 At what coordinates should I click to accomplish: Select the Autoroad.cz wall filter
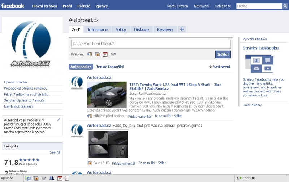[x=81, y=67]
